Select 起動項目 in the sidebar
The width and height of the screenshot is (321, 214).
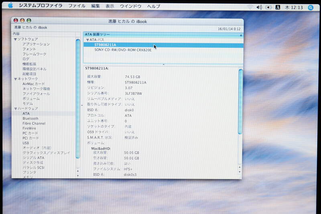[x=29, y=74]
